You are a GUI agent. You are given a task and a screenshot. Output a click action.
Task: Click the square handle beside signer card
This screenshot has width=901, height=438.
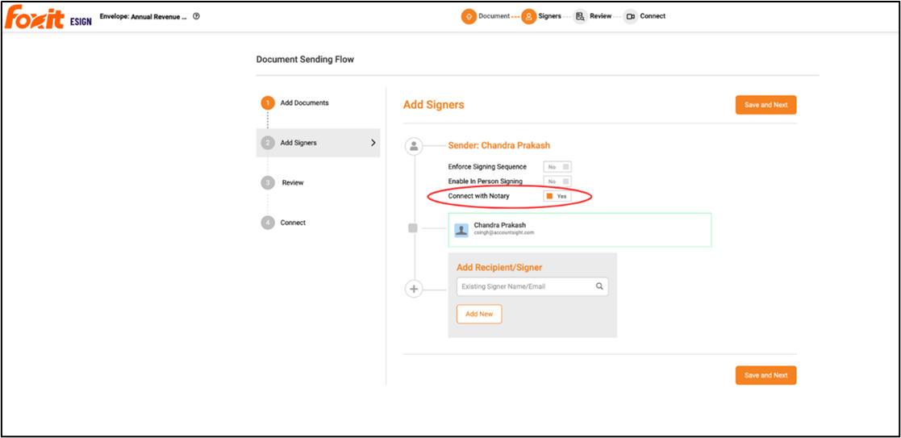[412, 228]
